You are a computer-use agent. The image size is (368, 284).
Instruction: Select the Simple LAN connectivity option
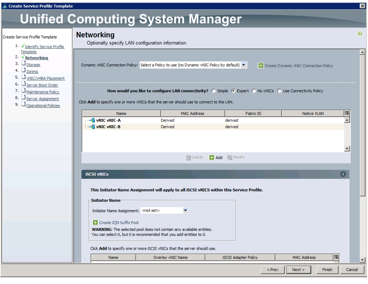click(x=214, y=91)
